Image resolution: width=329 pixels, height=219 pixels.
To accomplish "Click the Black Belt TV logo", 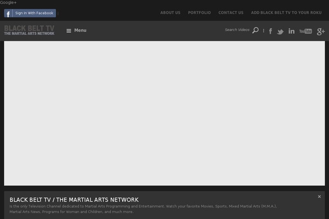I will point(29,31).
